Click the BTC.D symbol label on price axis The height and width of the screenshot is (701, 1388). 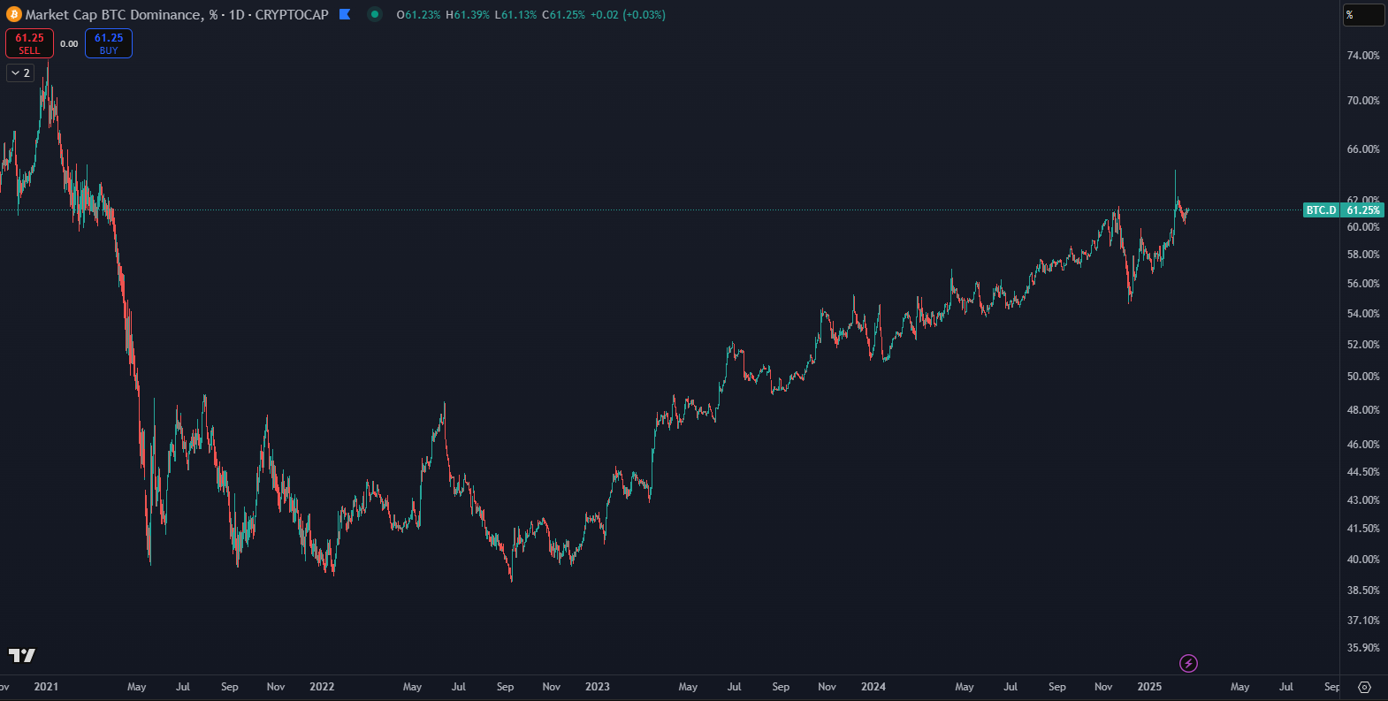coord(1321,210)
